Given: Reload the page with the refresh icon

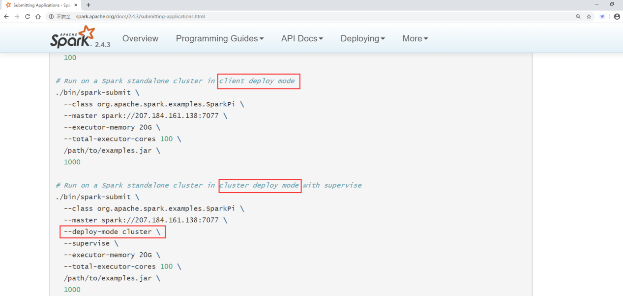Looking at the screenshot, I should point(28,16).
